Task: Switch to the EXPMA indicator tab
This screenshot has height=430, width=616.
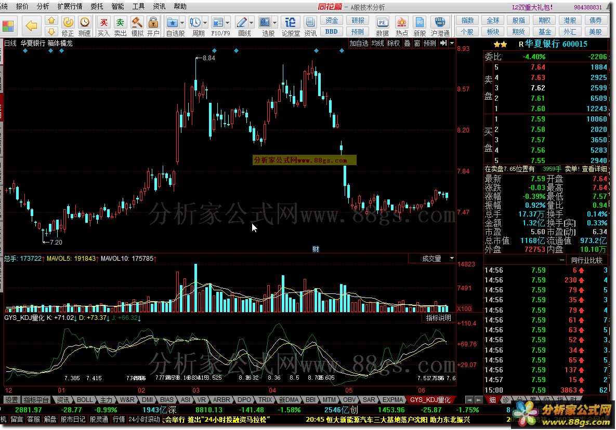Action: 393,400
